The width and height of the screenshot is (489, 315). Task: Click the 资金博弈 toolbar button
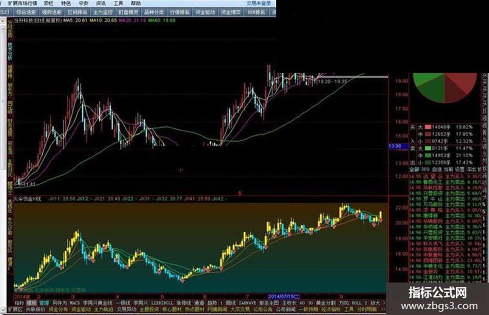click(231, 12)
